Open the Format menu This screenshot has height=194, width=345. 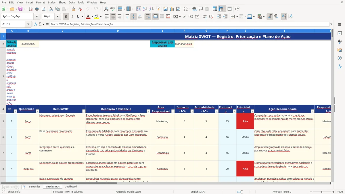40,2
